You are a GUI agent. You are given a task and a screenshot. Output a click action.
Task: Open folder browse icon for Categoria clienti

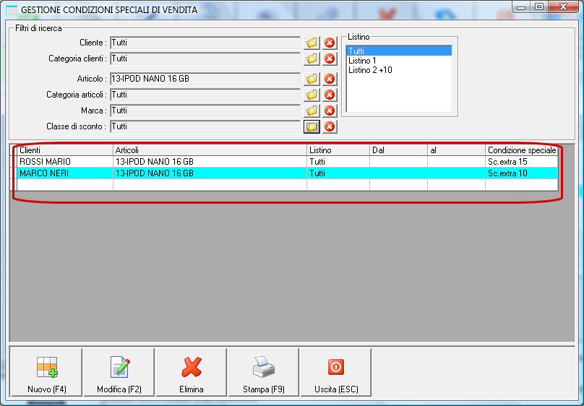(x=312, y=59)
